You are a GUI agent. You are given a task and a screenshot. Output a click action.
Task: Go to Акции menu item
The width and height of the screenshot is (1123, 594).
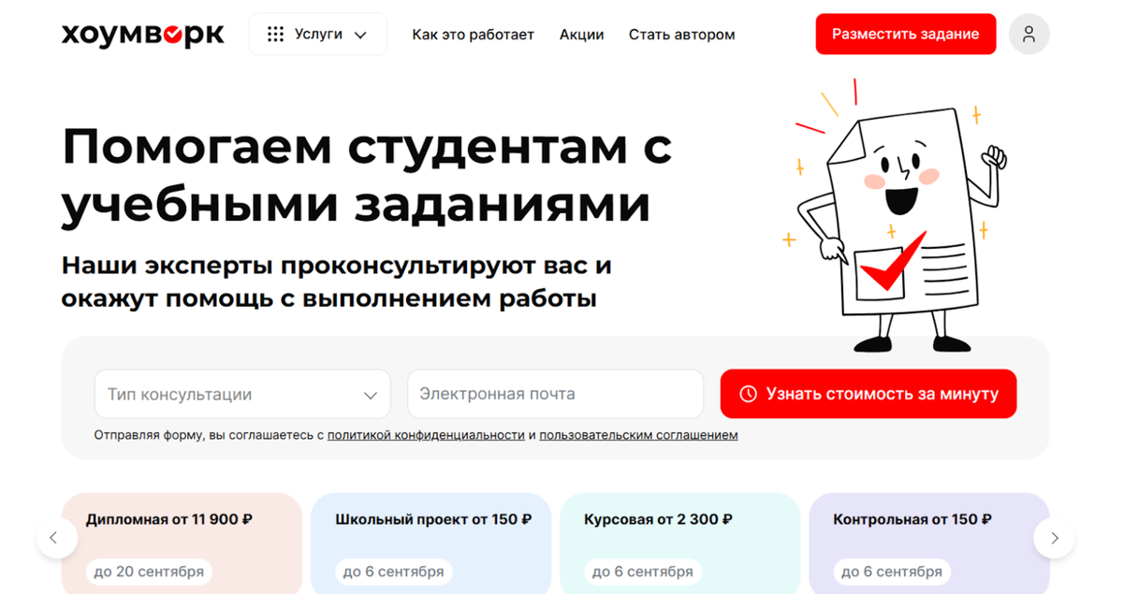[x=581, y=35]
